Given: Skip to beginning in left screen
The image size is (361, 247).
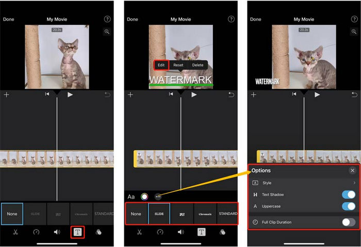Looking at the screenshot, I should click(x=47, y=94).
